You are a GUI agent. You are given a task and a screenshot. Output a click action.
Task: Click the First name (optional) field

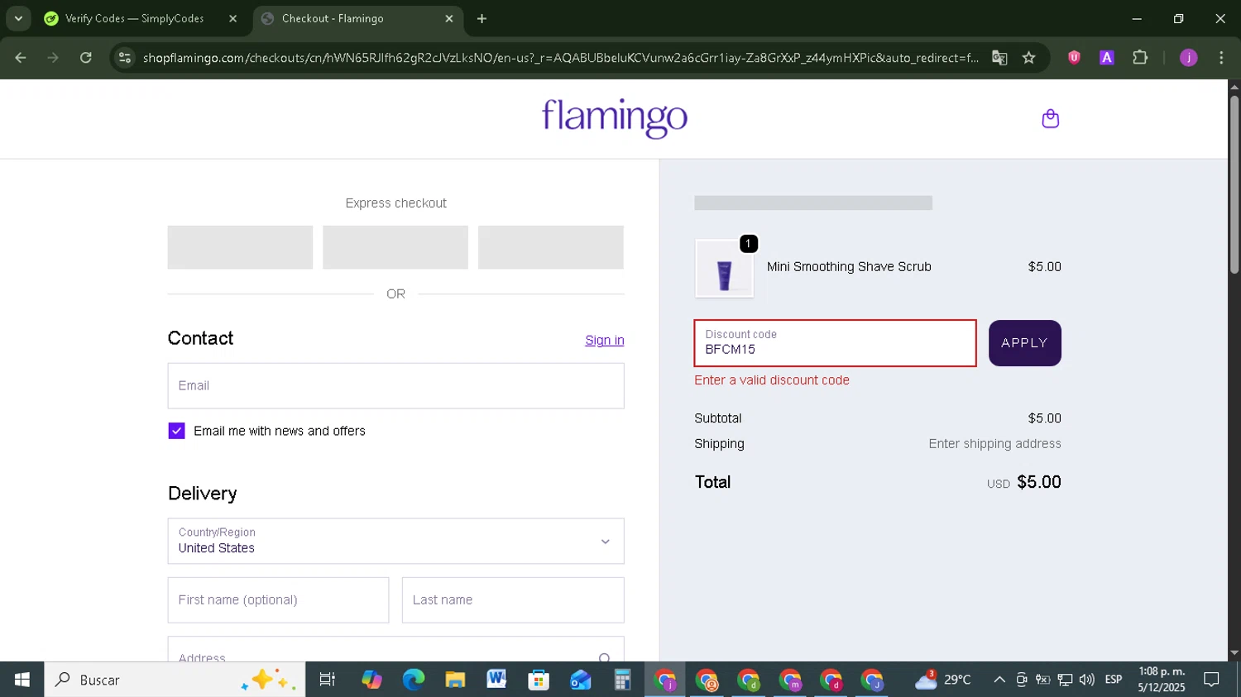click(278, 600)
